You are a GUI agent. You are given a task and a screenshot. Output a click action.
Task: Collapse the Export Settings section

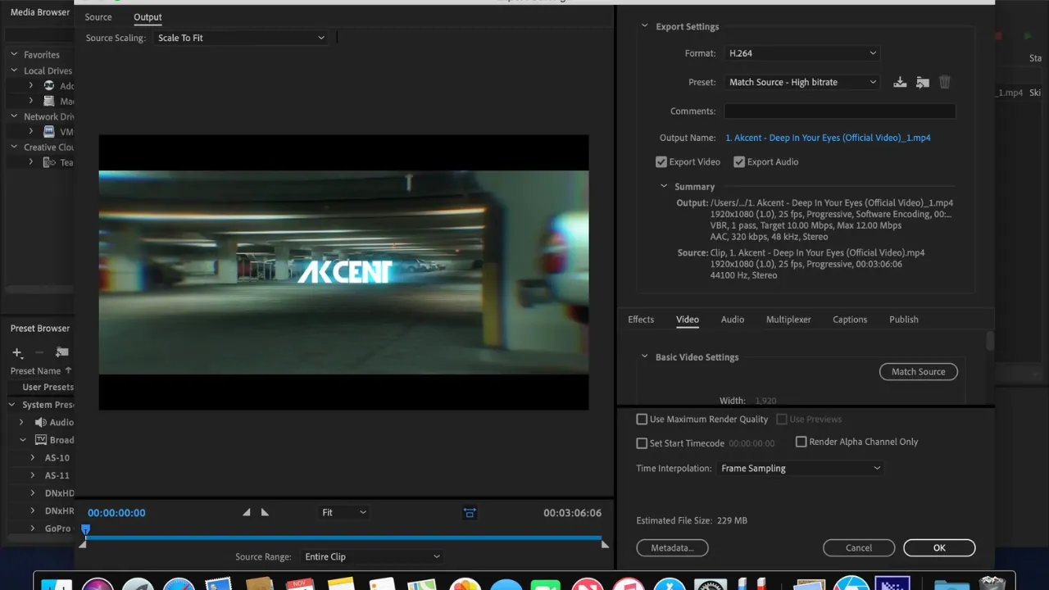(x=644, y=26)
